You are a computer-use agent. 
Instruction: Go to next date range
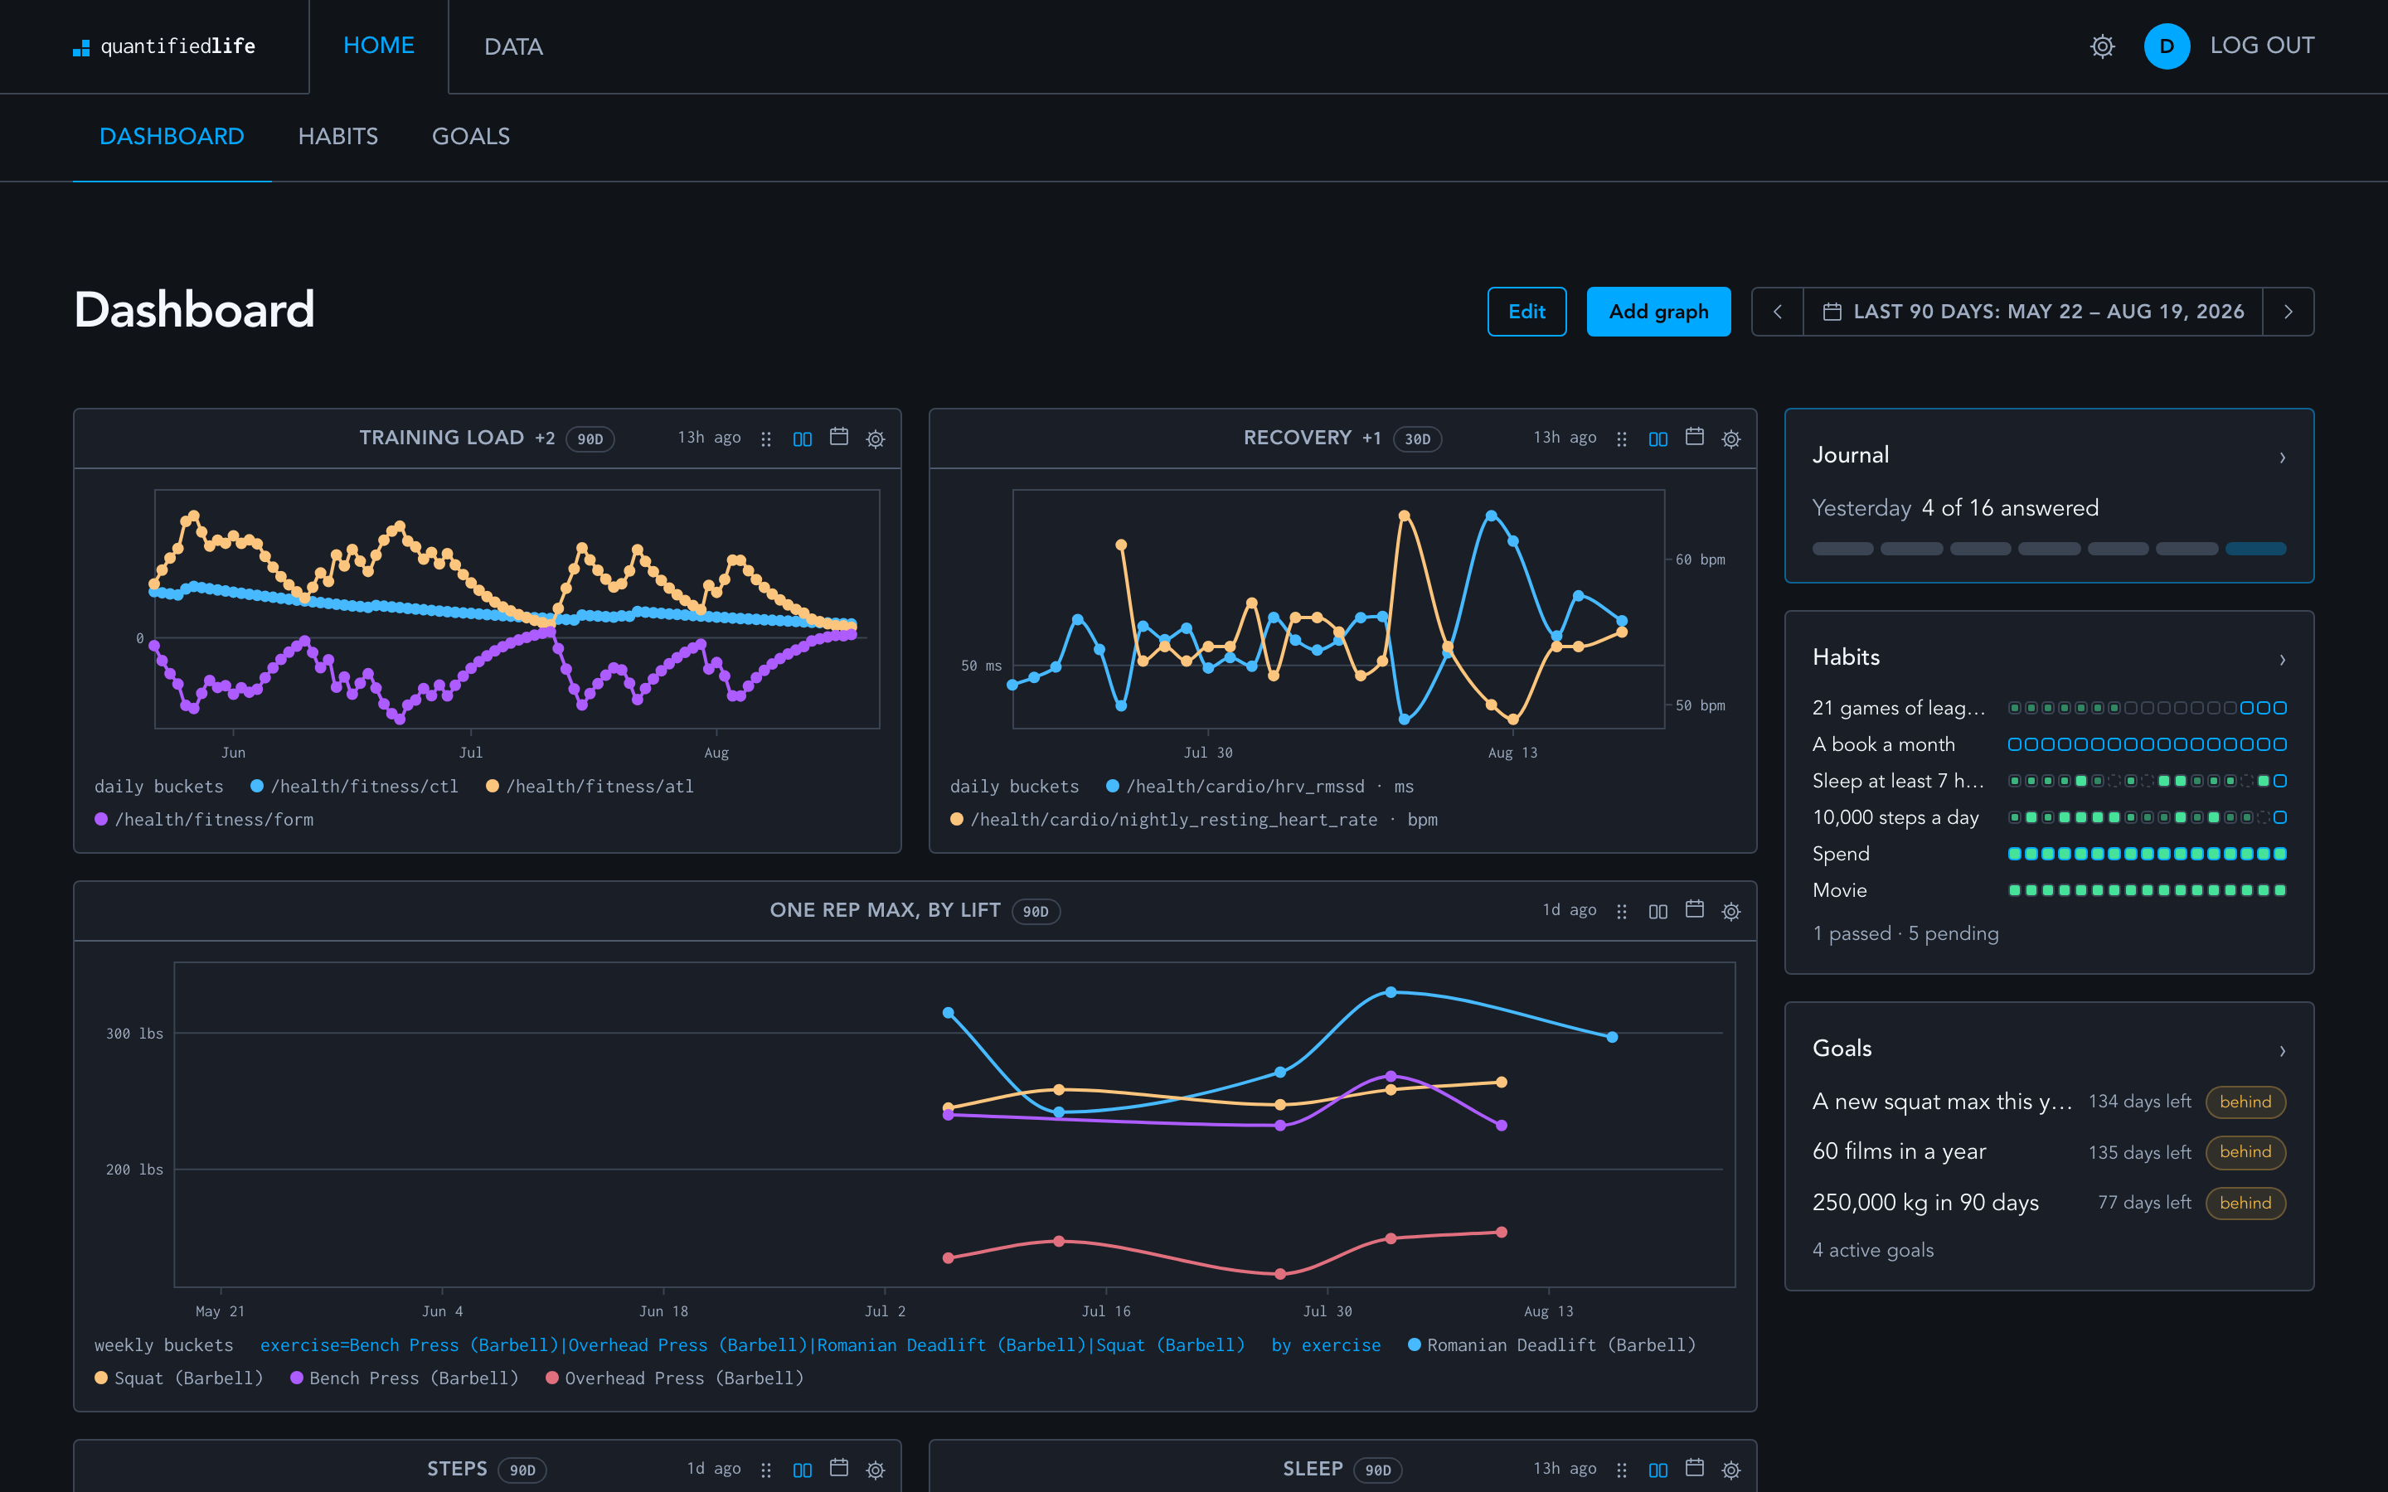point(2288,312)
